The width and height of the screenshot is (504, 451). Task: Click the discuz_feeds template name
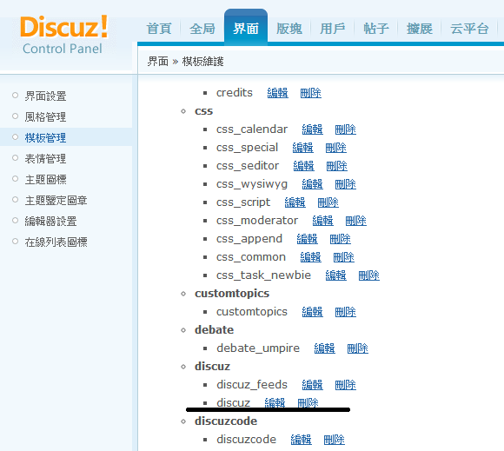(x=252, y=385)
